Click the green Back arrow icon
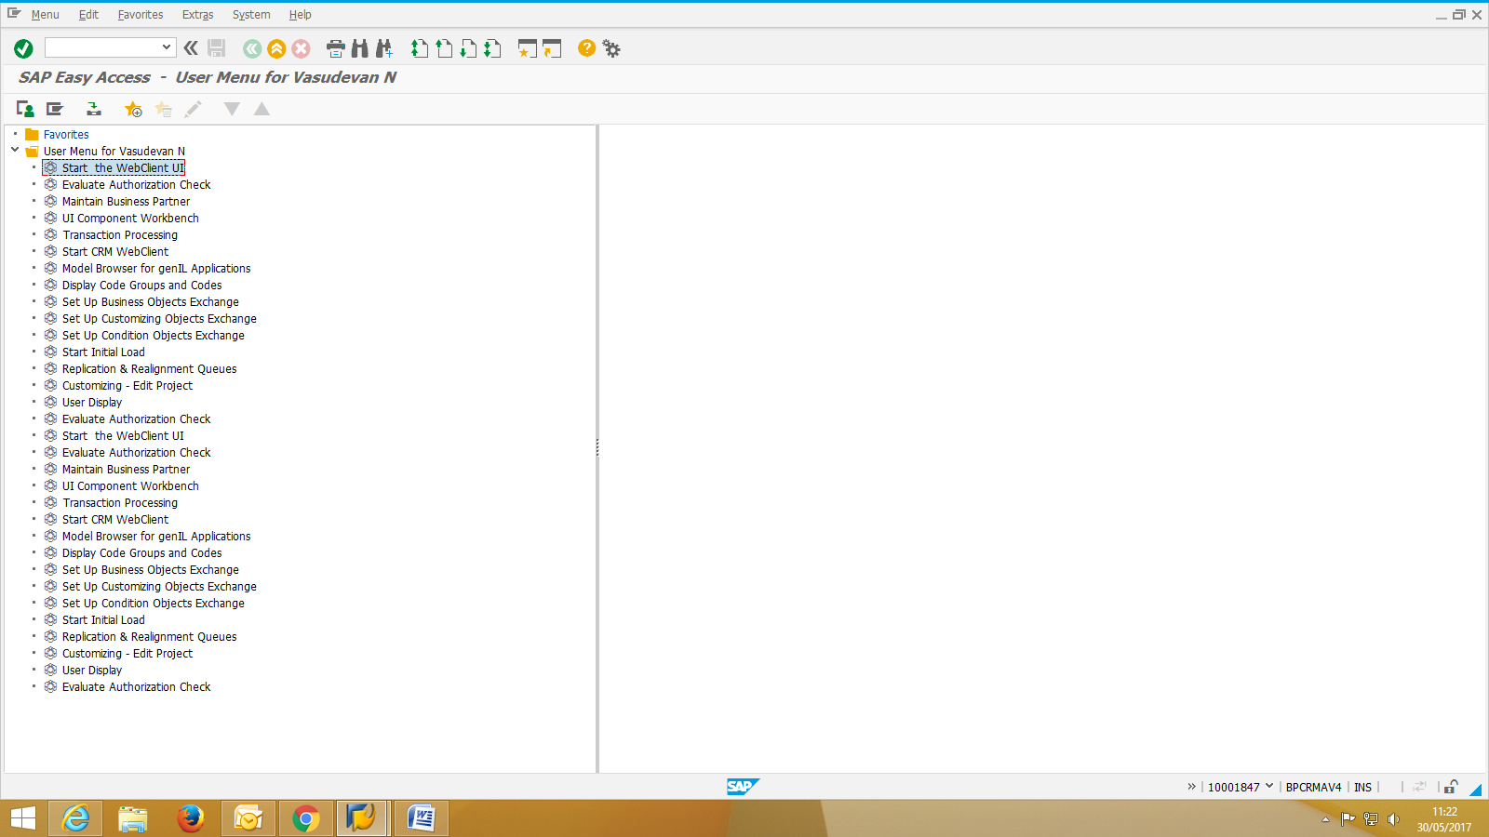The image size is (1489, 837). click(252, 48)
